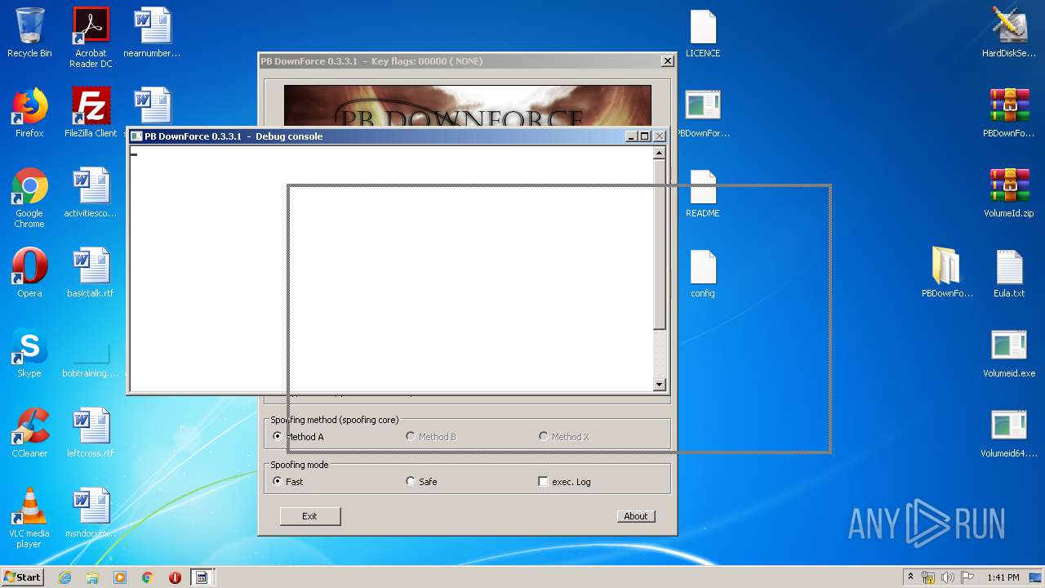This screenshot has width=1045, height=588.
Task: Select the VLC media player shortcut
Action: pyautogui.click(x=29, y=518)
